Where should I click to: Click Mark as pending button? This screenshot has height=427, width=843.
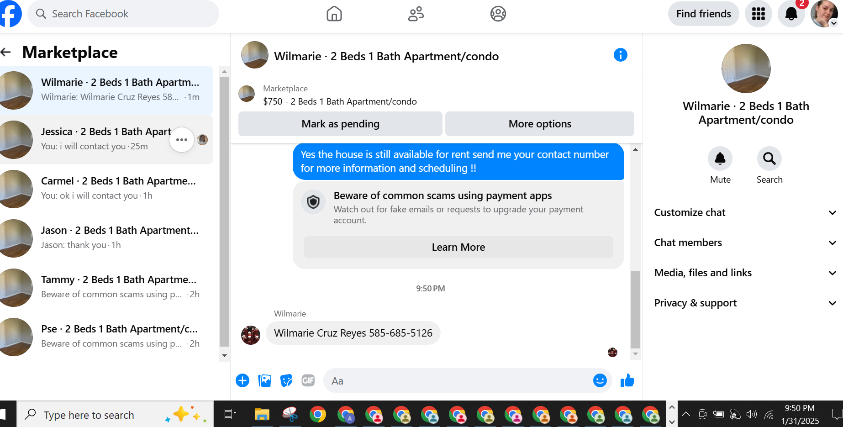click(x=340, y=124)
